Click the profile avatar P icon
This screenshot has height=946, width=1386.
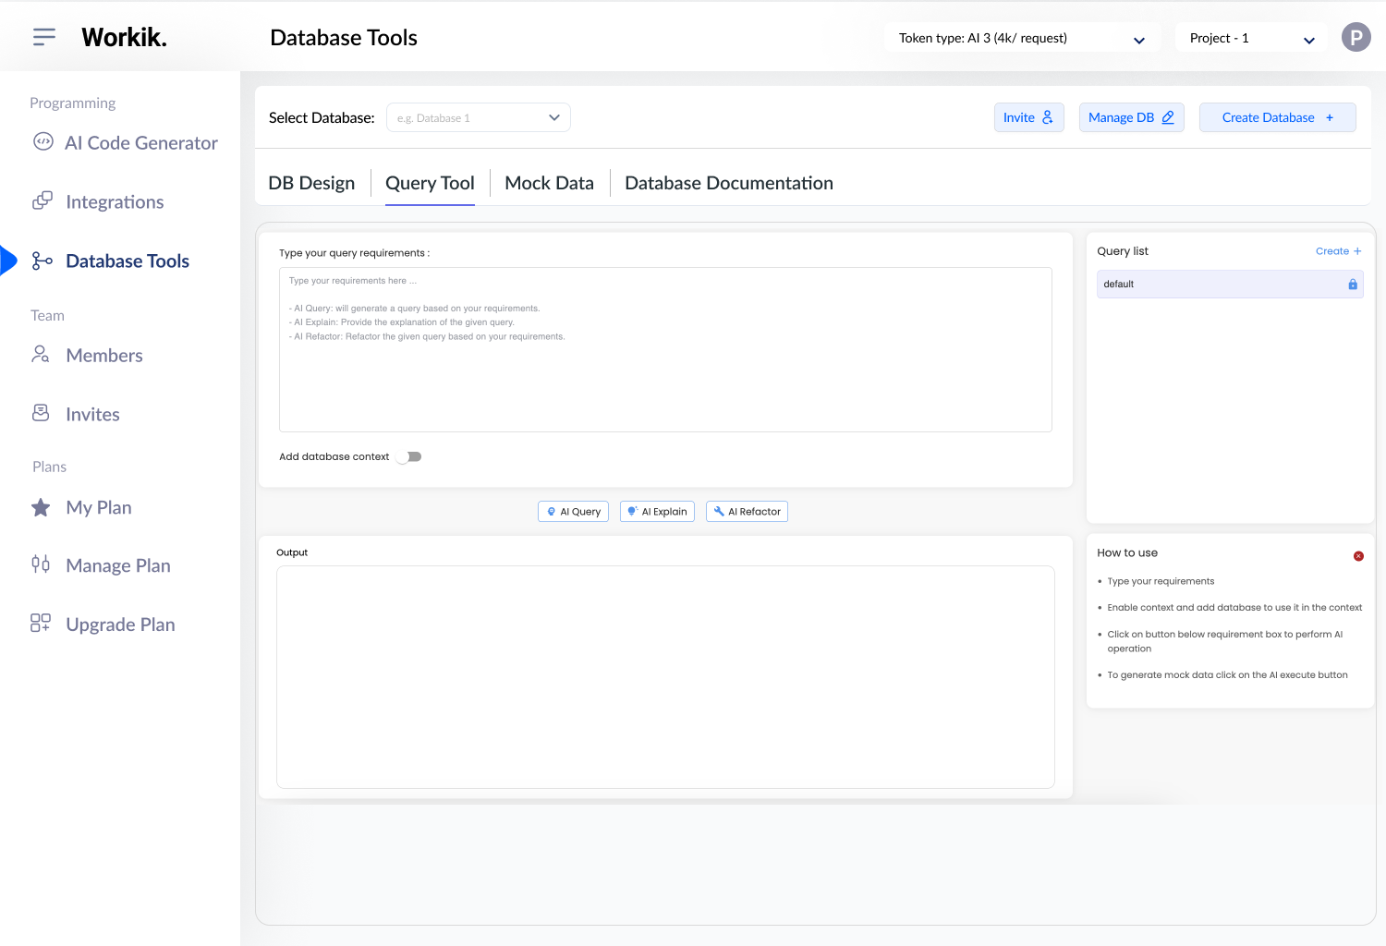tap(1356, 37)
